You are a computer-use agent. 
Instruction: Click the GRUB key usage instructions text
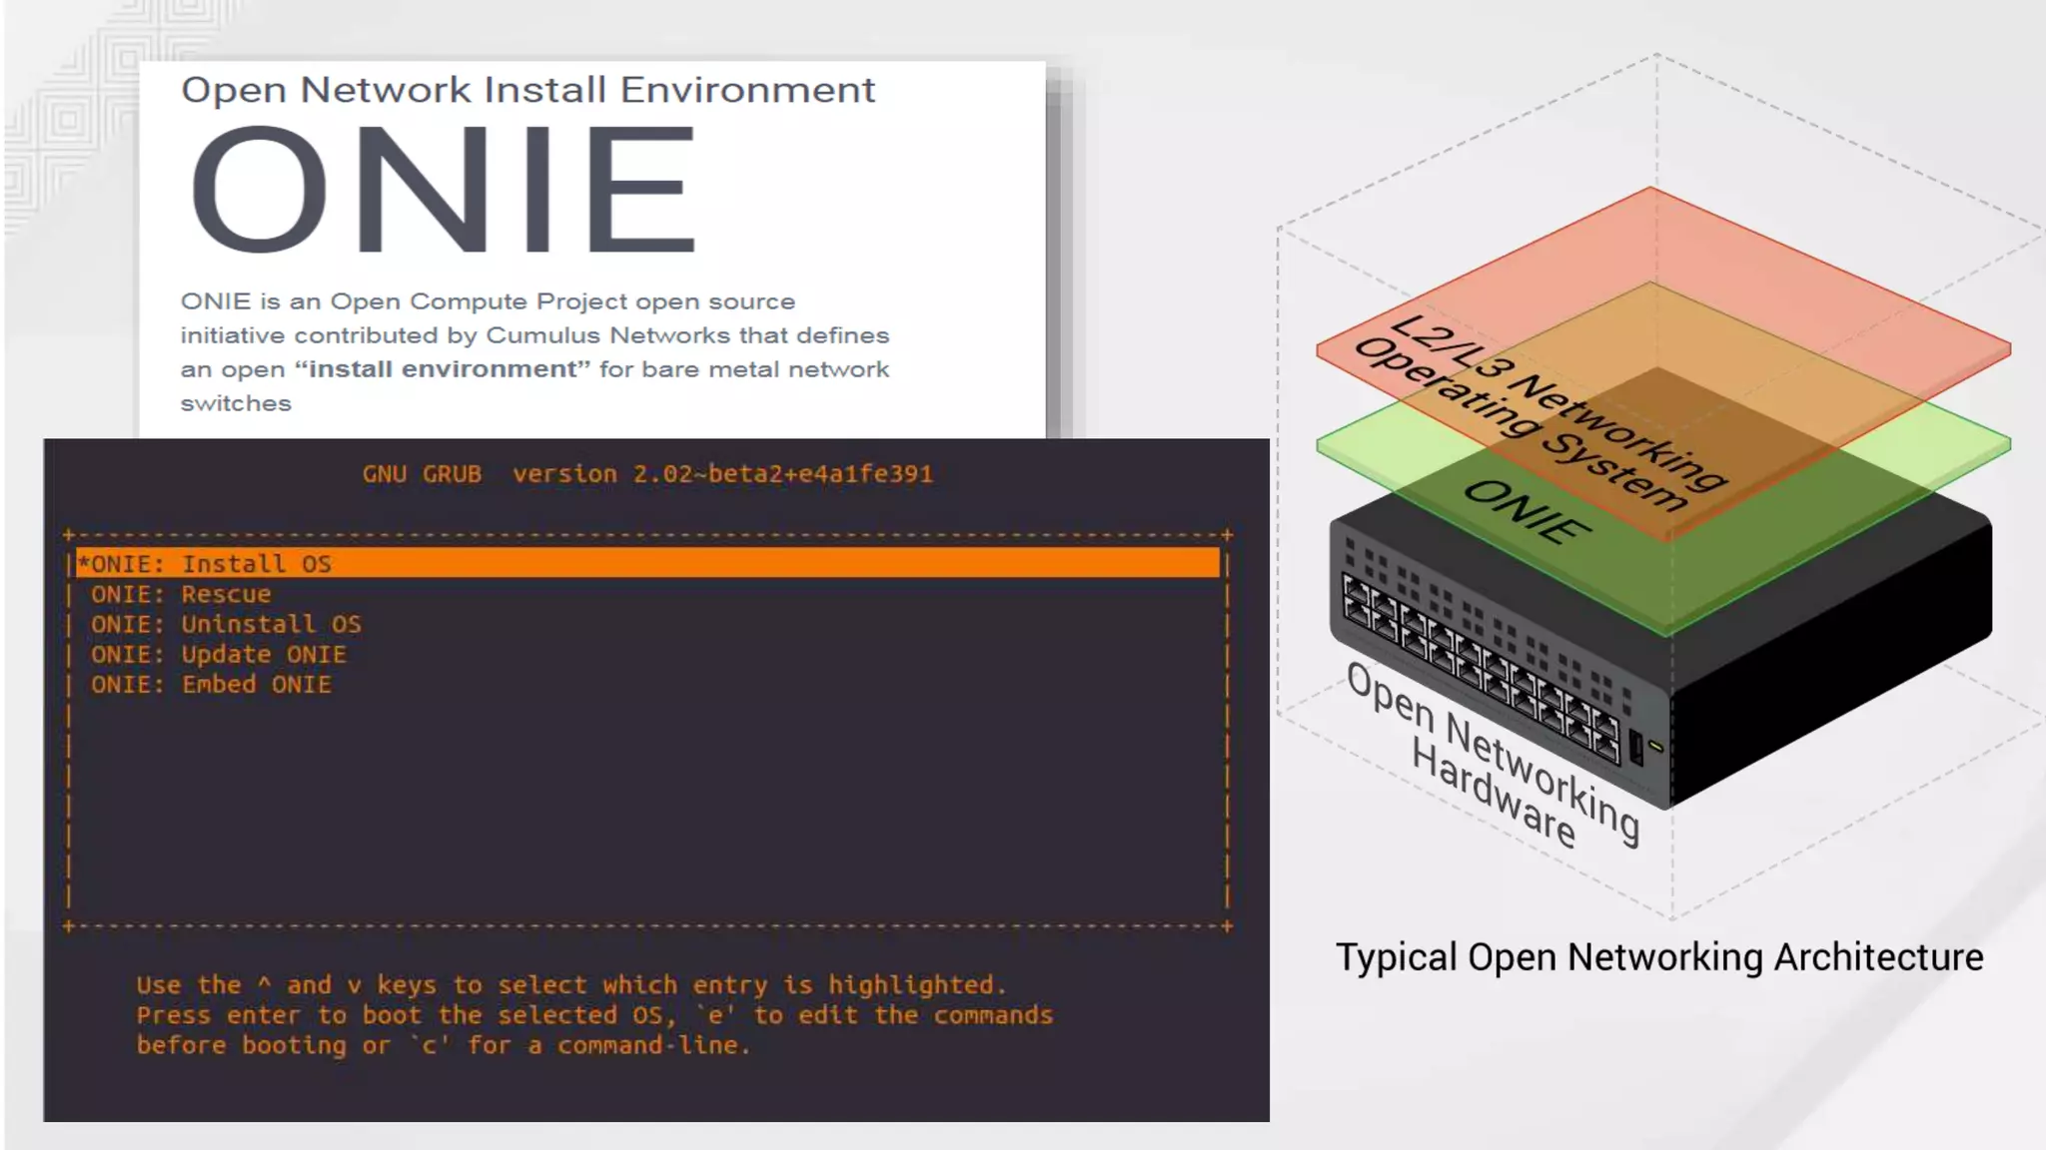(594, 1015)
